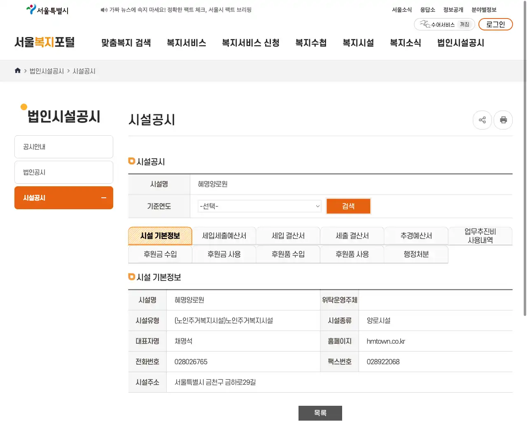
Task: Open the 후원품 사용 tab
Action: click(x=352, y=254)
